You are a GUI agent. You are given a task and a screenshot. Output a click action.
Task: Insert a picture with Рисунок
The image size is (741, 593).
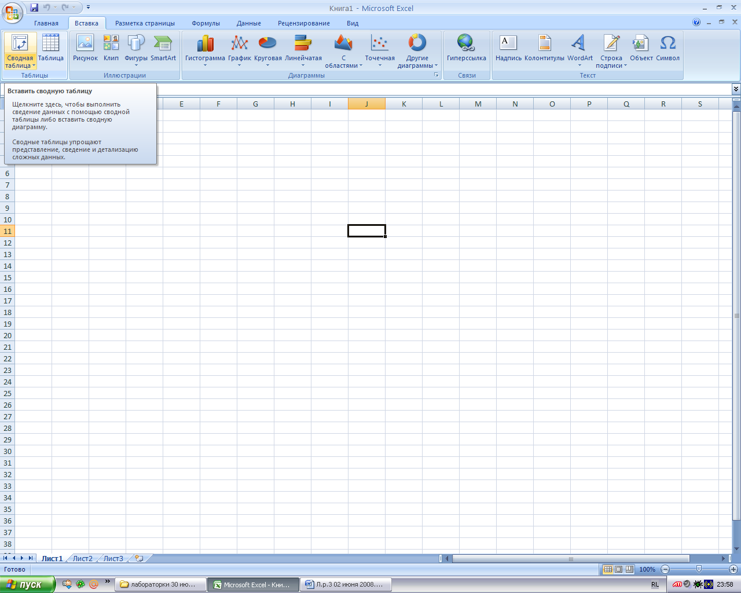(x=85, y=47)
